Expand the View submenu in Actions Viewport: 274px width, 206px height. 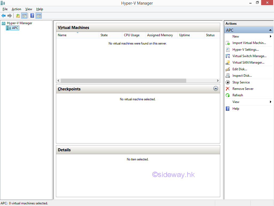pos(271,102)
